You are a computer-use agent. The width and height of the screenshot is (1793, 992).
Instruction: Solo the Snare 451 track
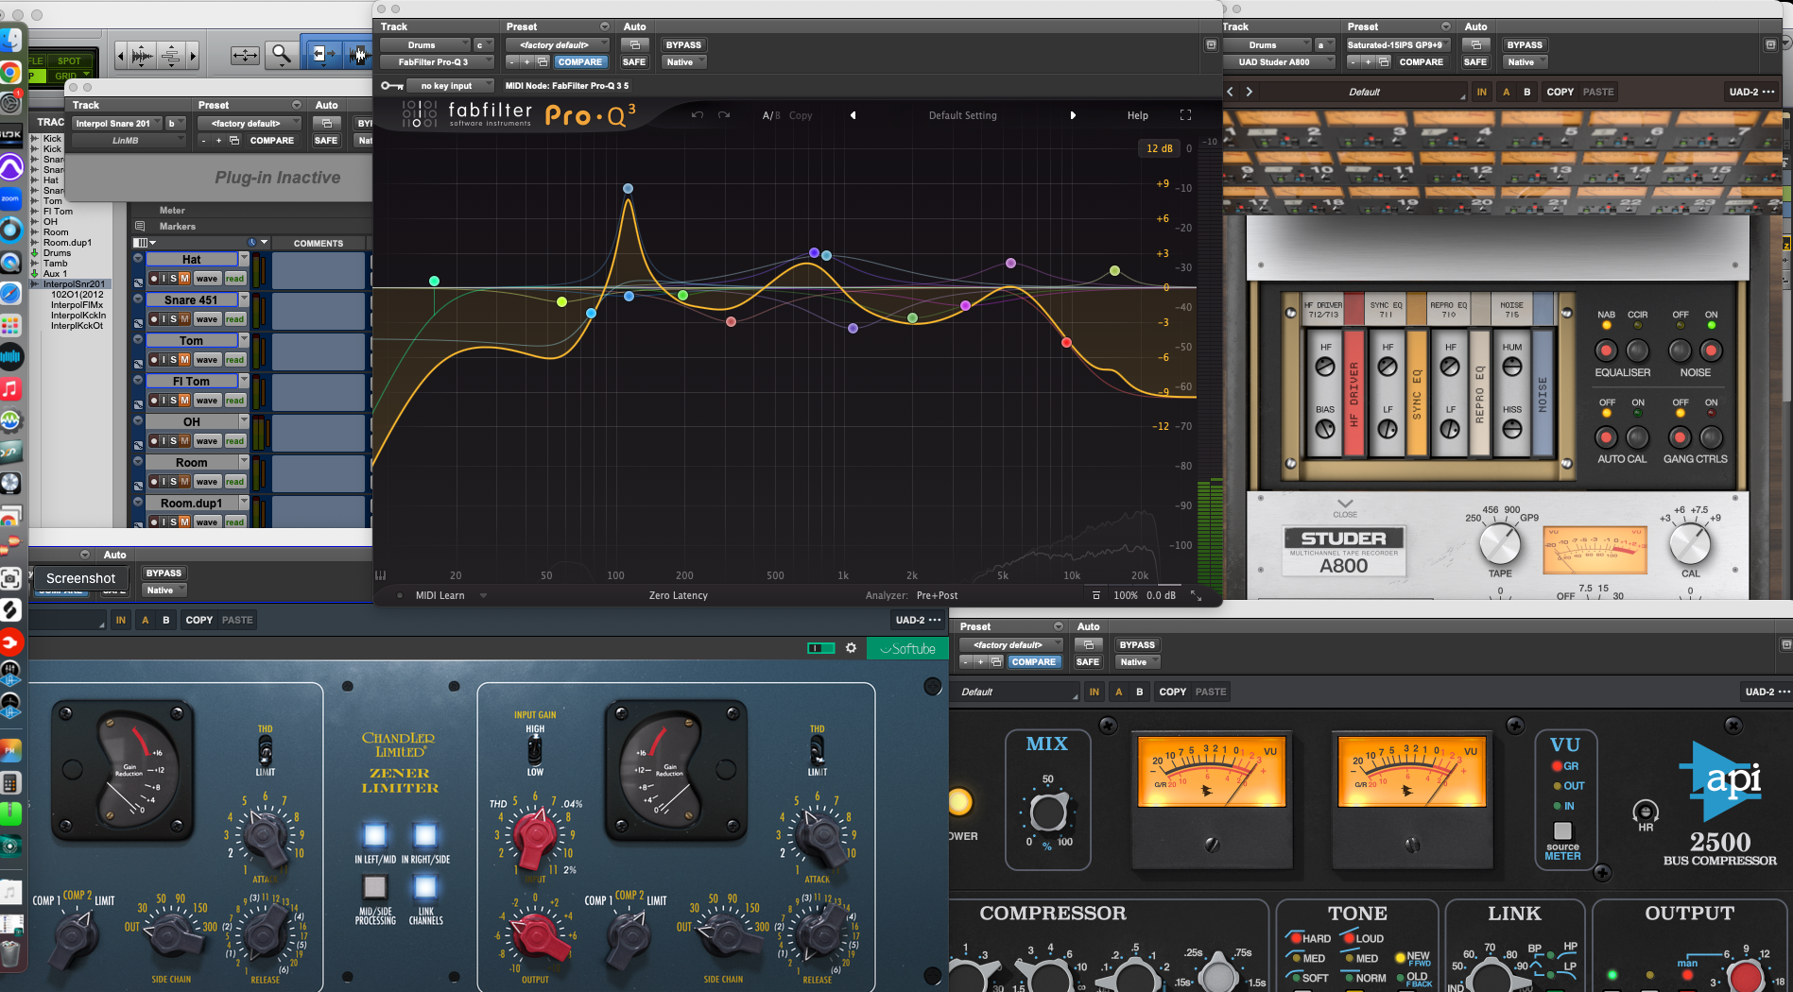tap(173, 319)
